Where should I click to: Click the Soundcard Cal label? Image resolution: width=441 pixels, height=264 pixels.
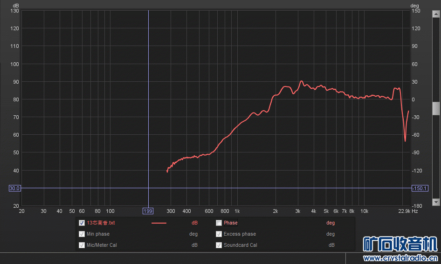241,245
